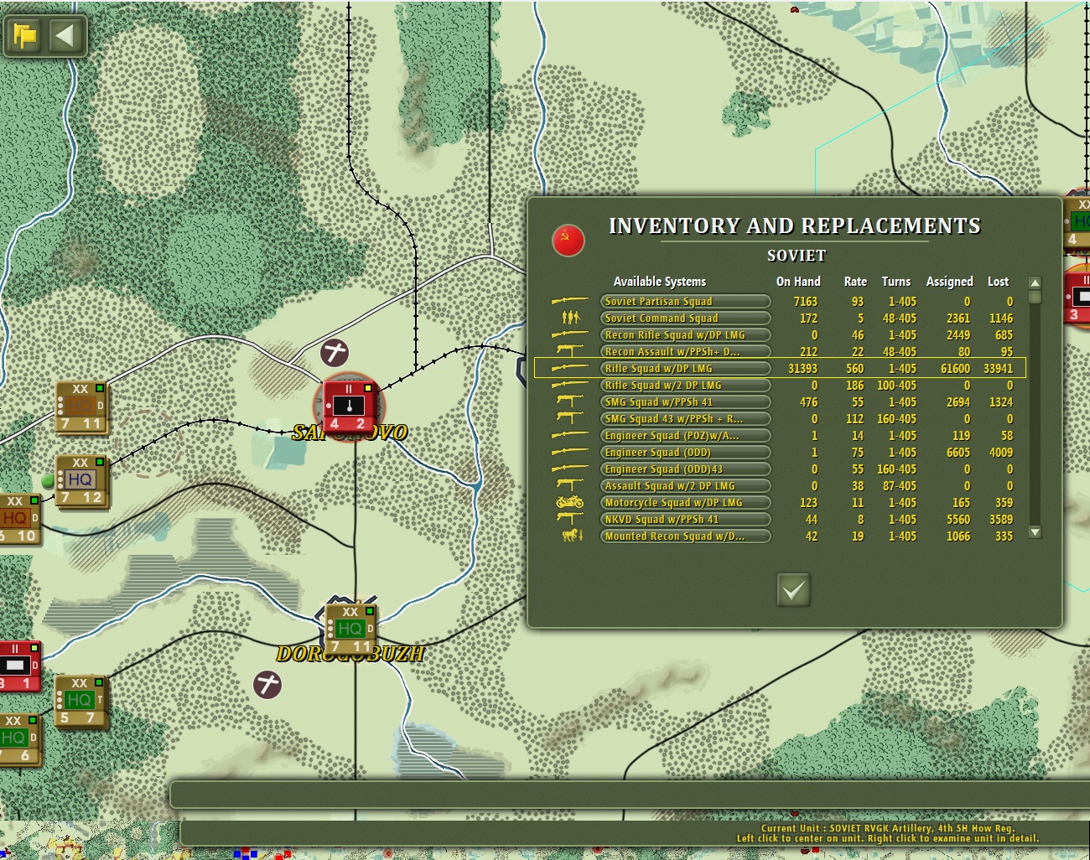Select the Soviet Partisan Squad entry
The height and width of the screenshot is (860, 1090).
click(685, 302)
